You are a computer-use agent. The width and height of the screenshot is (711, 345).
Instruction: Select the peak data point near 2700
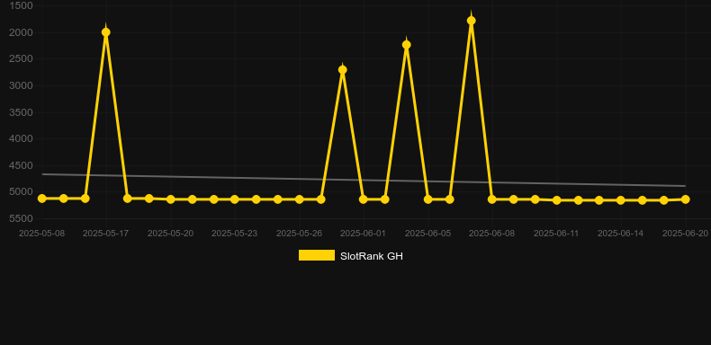point(343,70)
